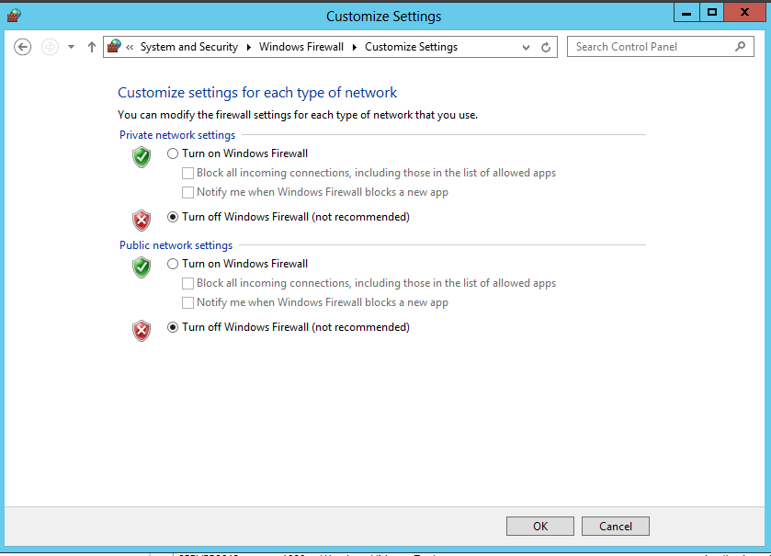
Task: Expand arrow after System and Security
Action: (x=249, y=47)
